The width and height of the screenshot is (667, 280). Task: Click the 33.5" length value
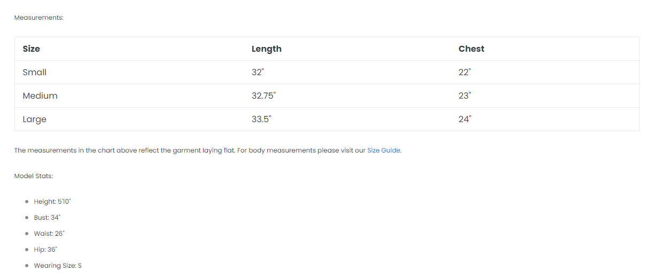click(x=261, y=119)
